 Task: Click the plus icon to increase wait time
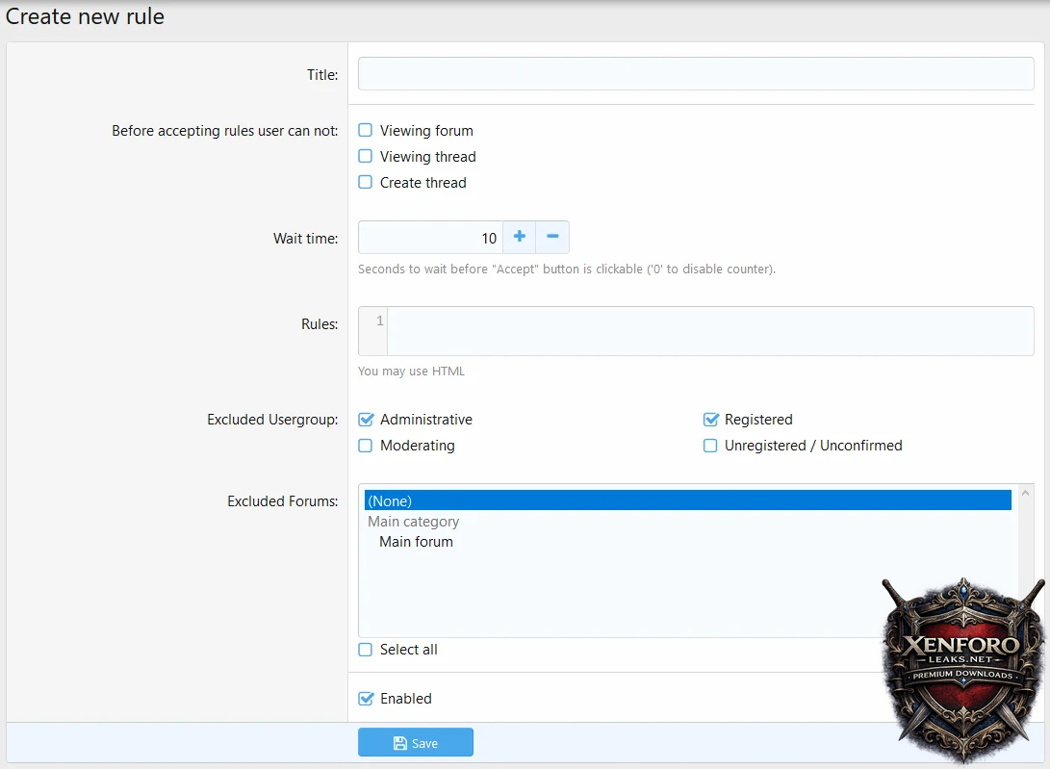[x=519, y=237]
